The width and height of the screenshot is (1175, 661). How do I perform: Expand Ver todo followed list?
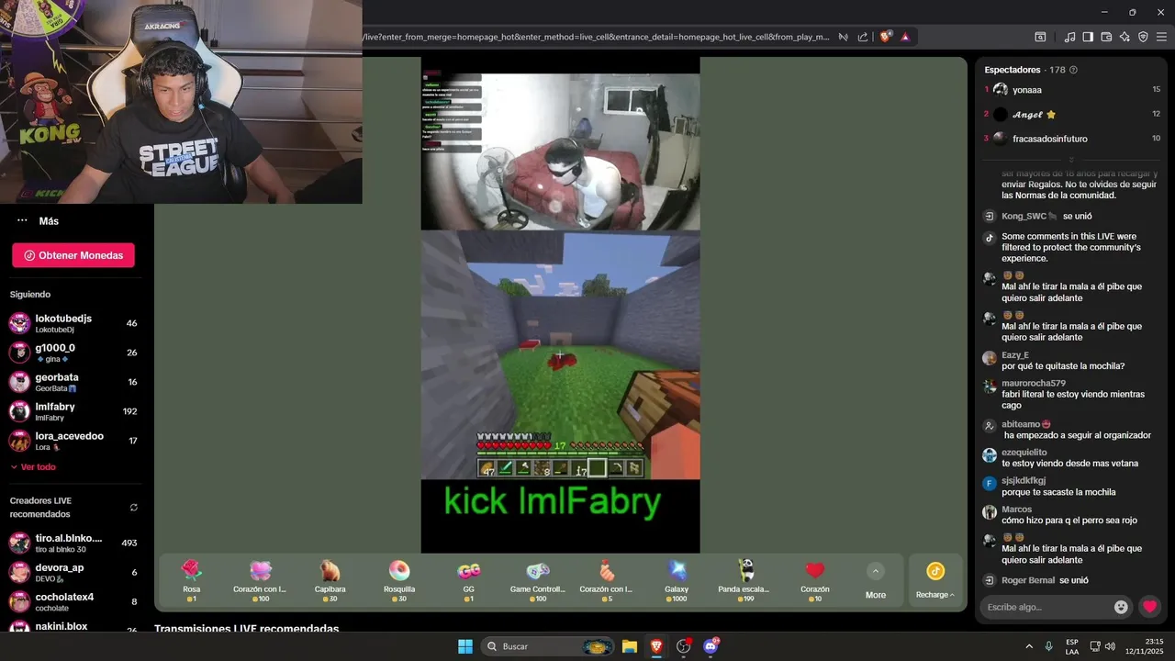tap(33, 466)
